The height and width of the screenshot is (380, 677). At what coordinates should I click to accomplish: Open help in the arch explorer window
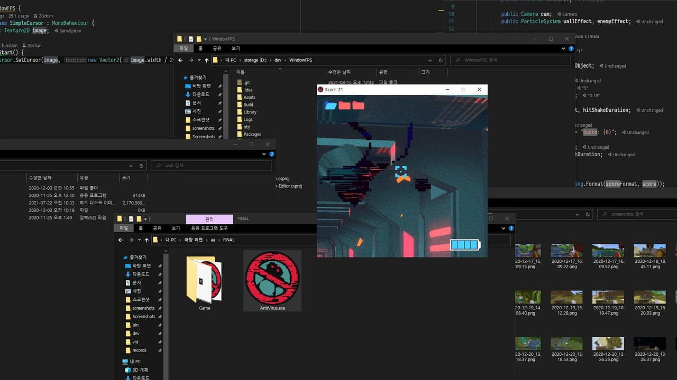[x=272, y=154]
